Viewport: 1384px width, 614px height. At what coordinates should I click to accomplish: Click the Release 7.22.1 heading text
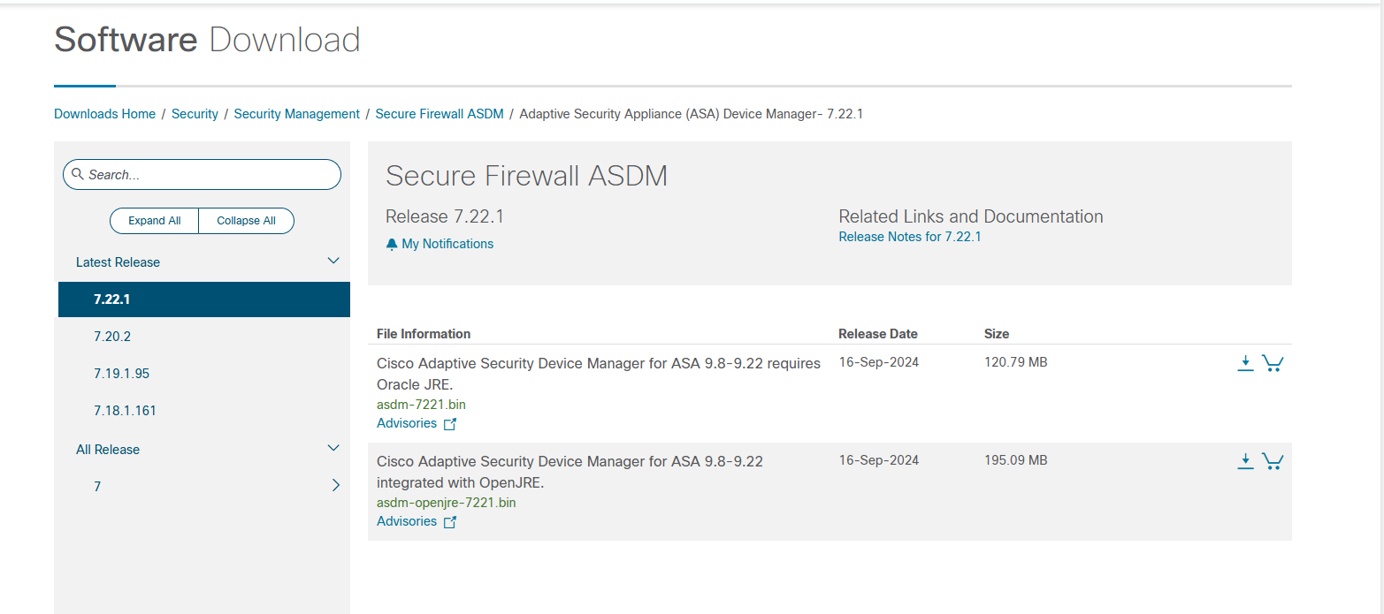pos(445,216)
